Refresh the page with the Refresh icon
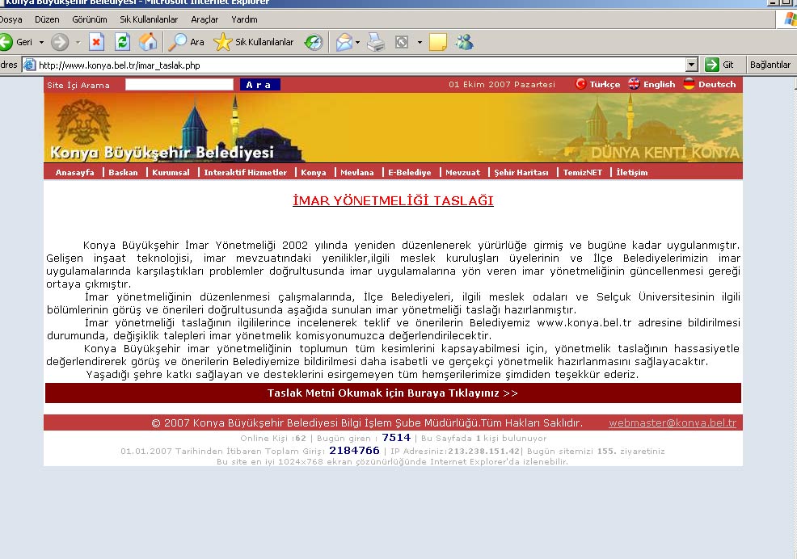Screen dimensions: 797x559 pyautogui.click(x=122, y=42)
